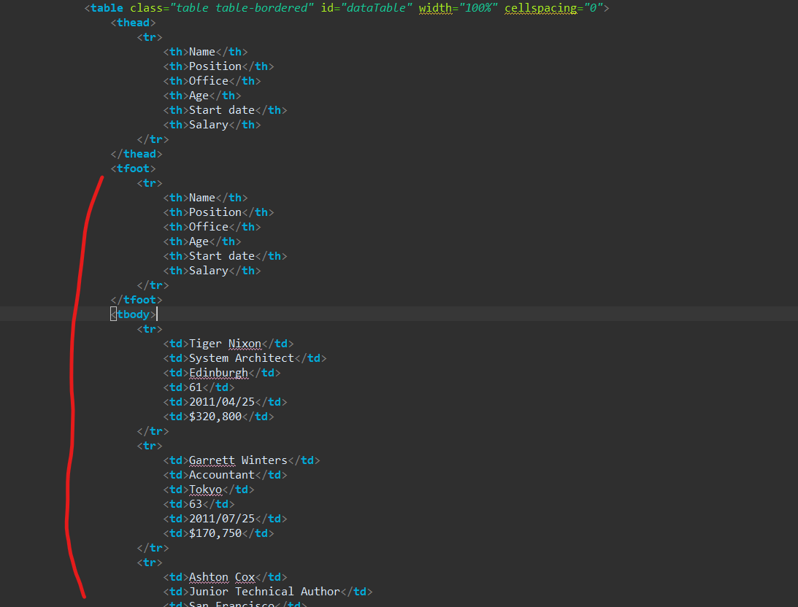Click the salary "$320,800"
Screen dimensions: 798x607
[x=215, y=417]
